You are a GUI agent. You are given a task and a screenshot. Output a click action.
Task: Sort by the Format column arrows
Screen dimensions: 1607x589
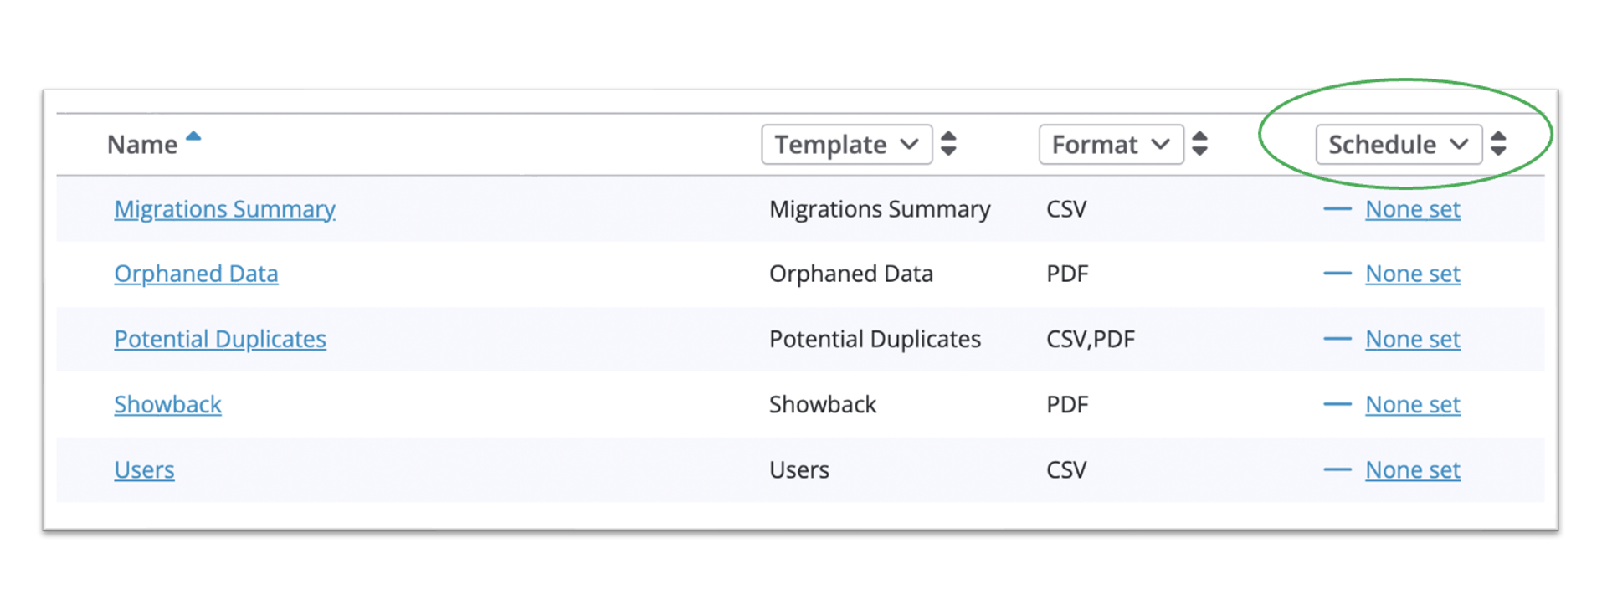(1199, 144)
